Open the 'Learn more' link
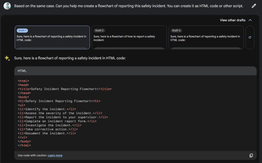262x163 pixels. [55, 155]
